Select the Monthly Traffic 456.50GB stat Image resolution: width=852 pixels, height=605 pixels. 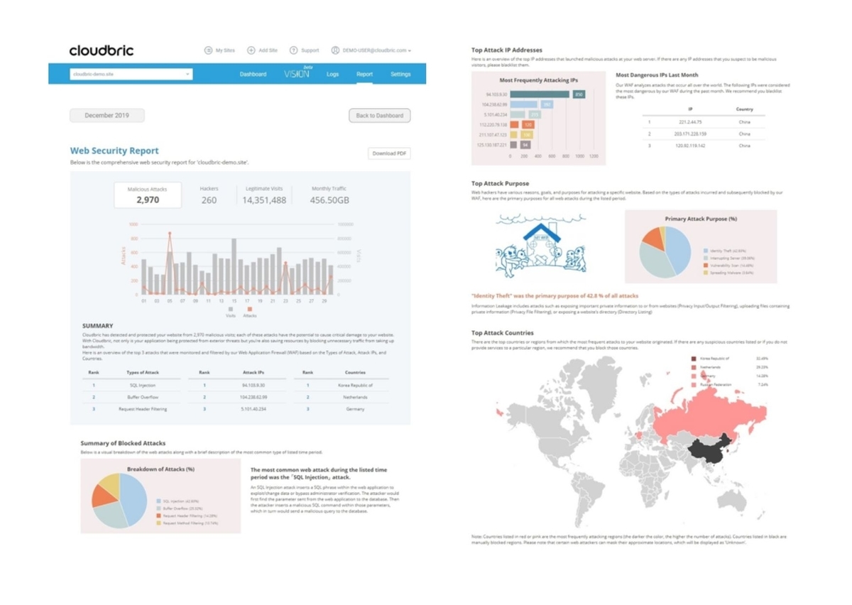pyautogui.click(x=329, y=195)
